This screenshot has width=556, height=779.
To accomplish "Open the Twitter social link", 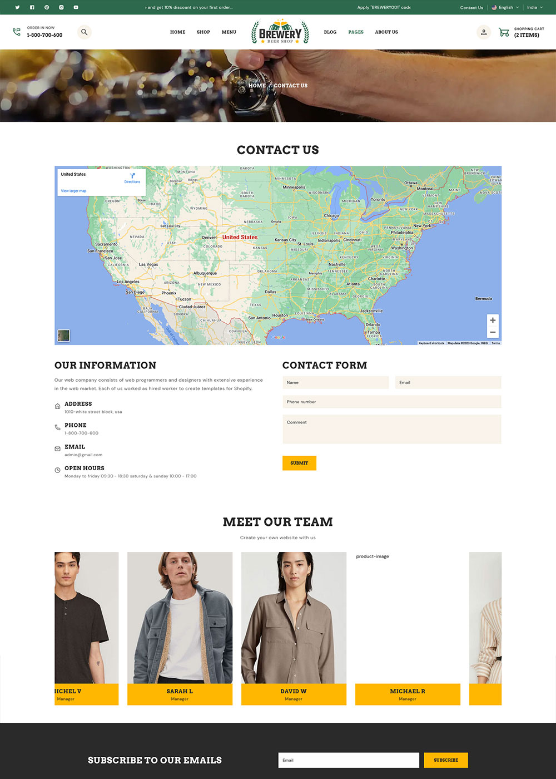I will tap(17, 7).
